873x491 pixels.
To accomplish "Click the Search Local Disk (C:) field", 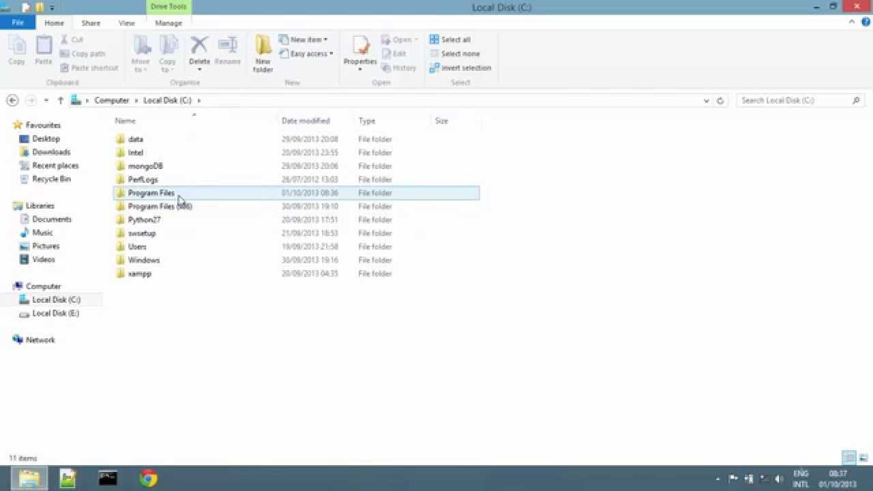I will click(799, 100).
